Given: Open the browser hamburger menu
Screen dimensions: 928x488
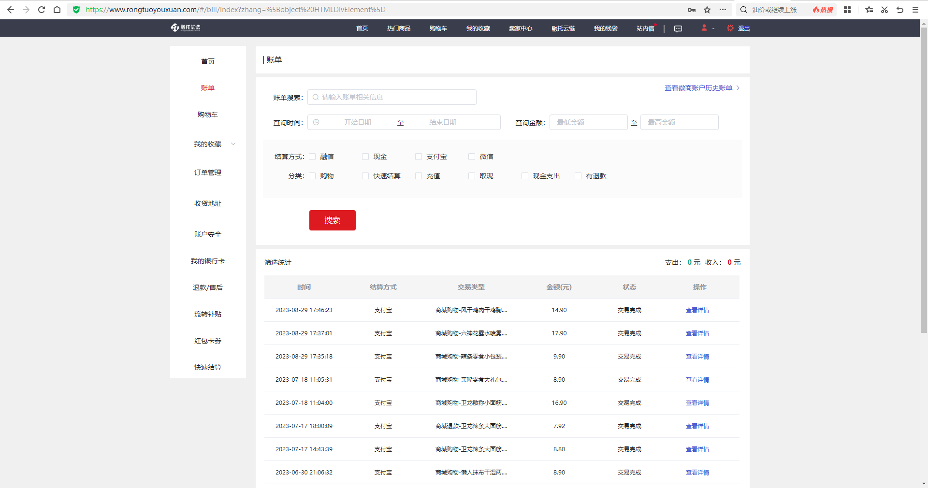Looking at the screenshot, I should click(x=915, y=10).
